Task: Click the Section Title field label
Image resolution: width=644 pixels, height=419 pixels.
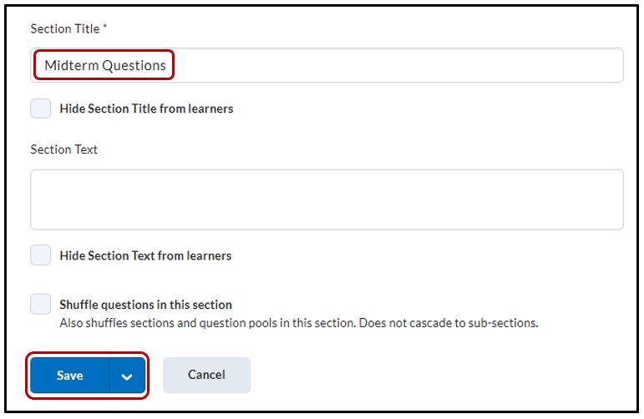Action: click(64, 29)
